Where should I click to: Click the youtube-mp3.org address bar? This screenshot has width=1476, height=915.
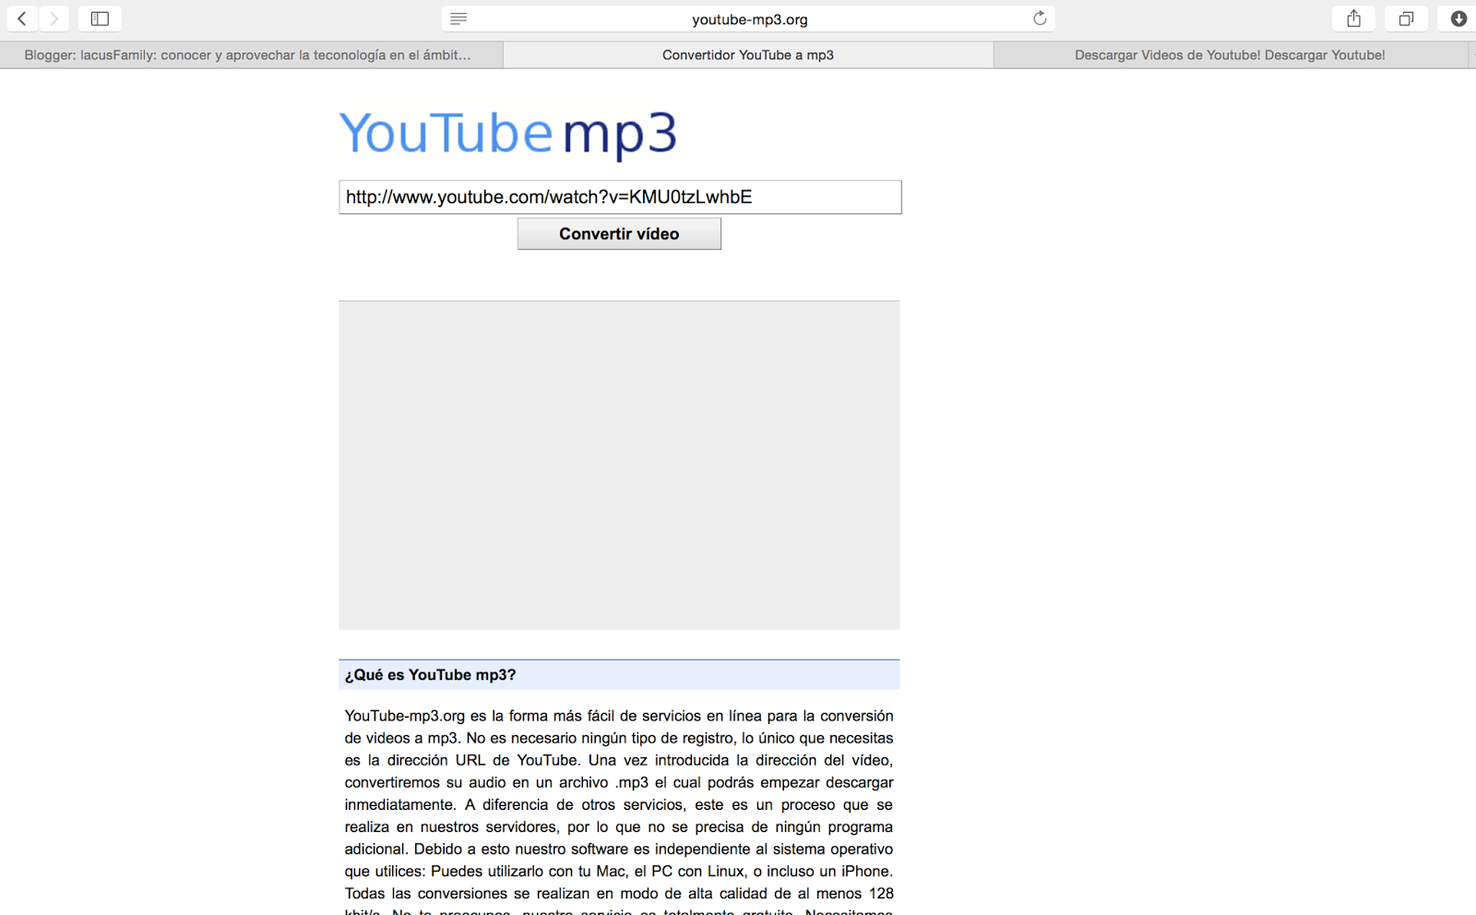pyautogui.click(x=748, y=18)
